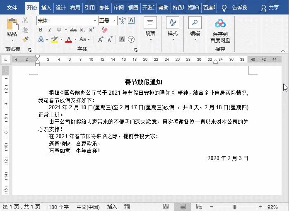Switch to the Insert tab
Image resolution: width=289 pixels, height=211 pixels.
pos(46,8)
